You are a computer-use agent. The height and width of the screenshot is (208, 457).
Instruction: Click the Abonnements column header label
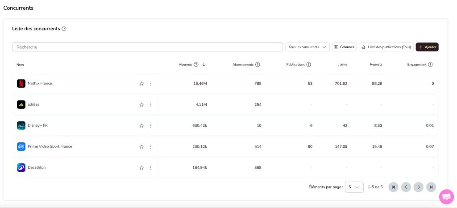coord(243,65)
